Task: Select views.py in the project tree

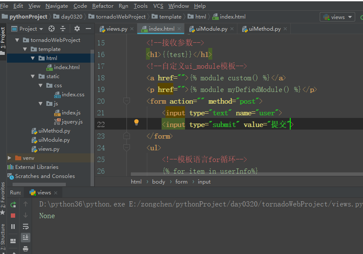Action: [x=45, y=149]
